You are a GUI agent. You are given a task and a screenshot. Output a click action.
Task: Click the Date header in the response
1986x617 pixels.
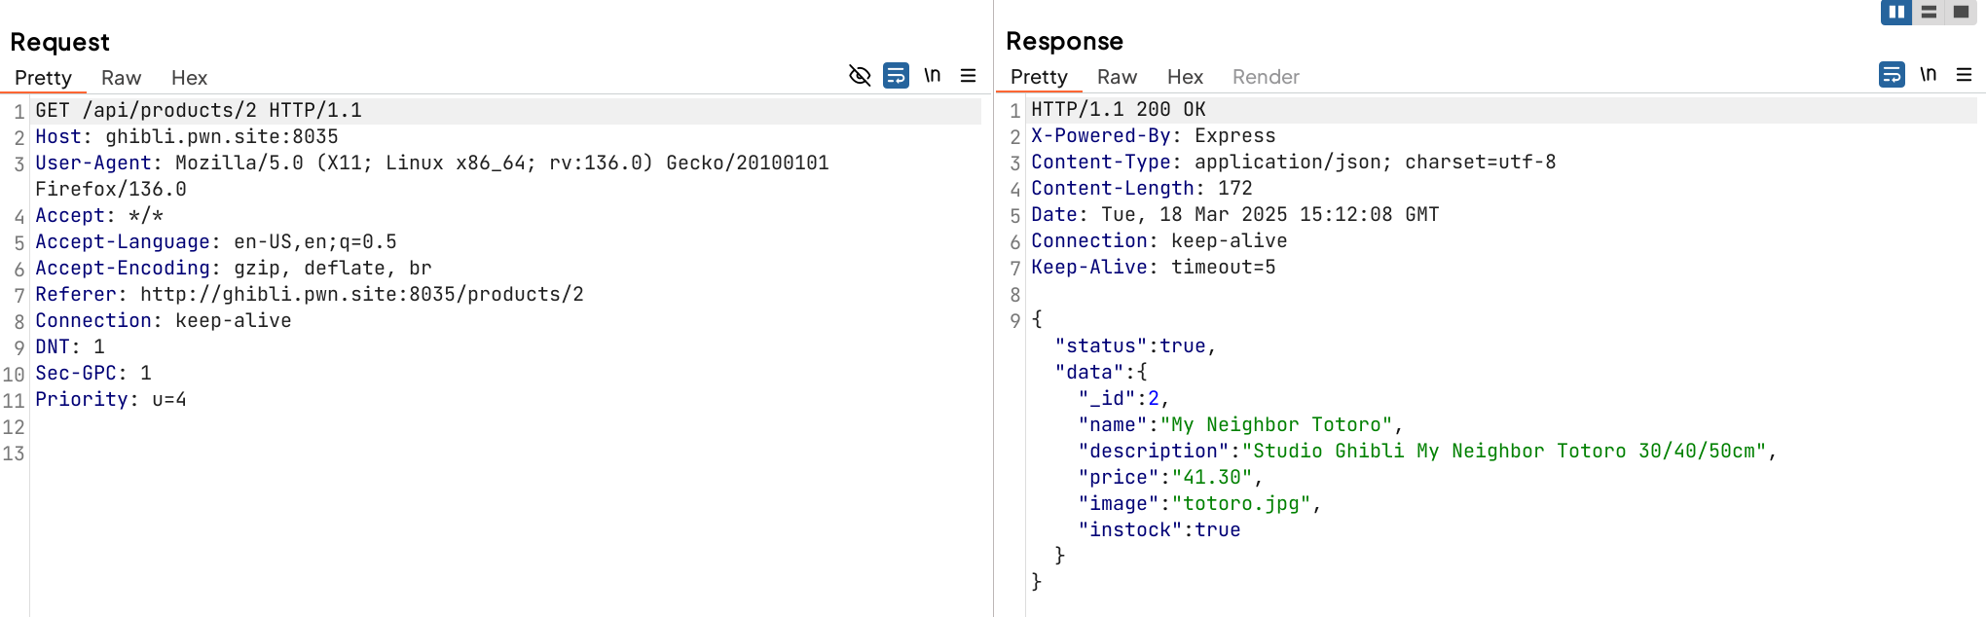(1235, 215)
